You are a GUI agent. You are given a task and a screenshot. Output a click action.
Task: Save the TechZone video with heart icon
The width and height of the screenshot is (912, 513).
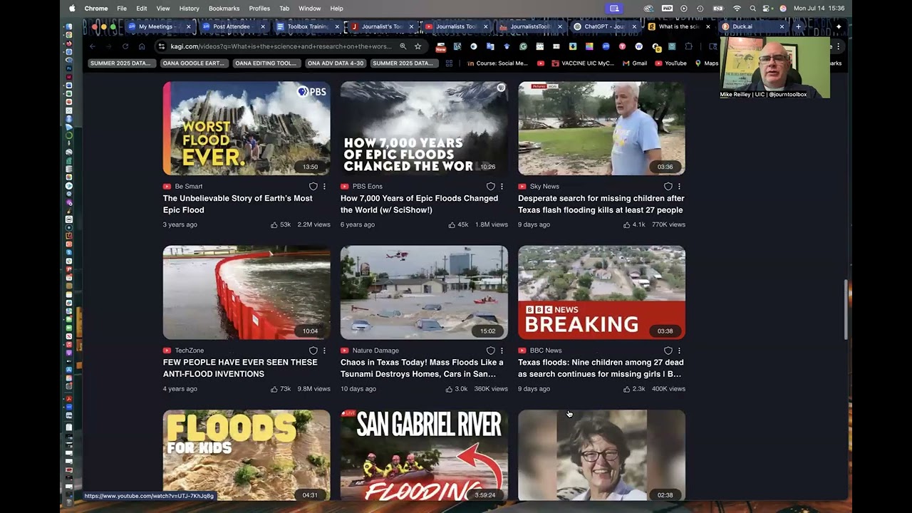[x=313, y=351]
